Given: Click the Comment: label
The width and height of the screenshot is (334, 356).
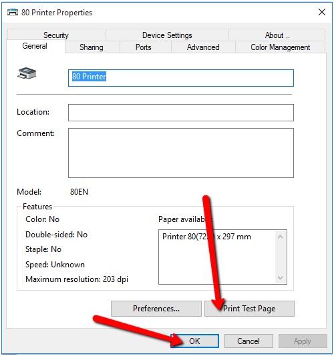Looking at the screenshot, I should (35, 133).
